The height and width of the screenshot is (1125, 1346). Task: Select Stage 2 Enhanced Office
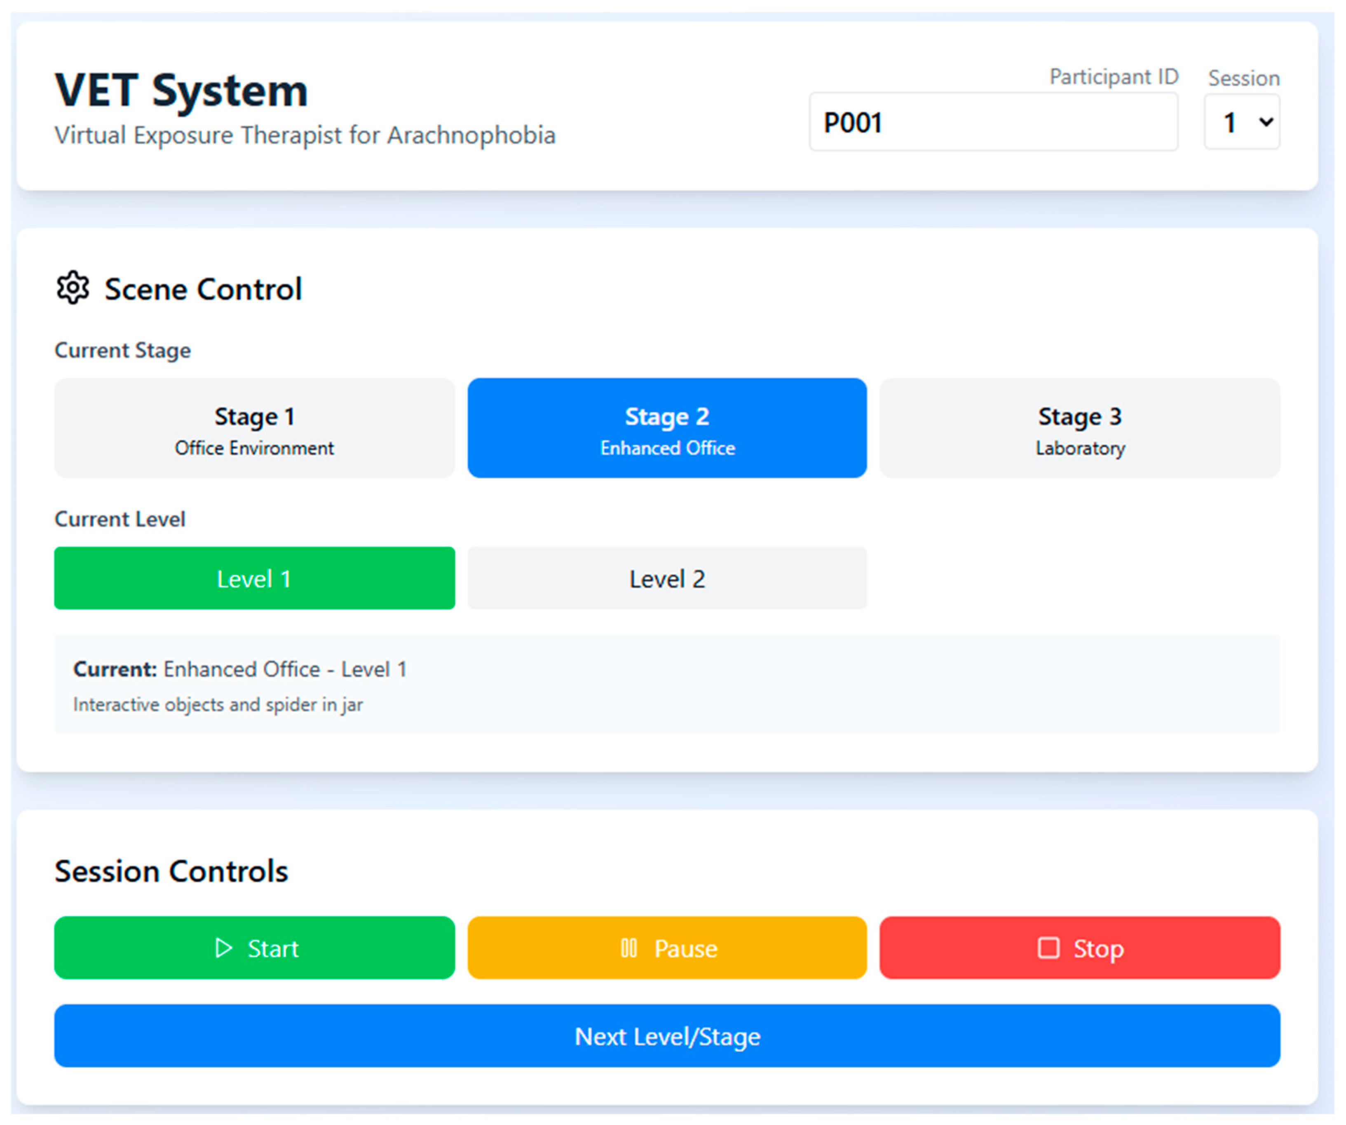point(666,428)
